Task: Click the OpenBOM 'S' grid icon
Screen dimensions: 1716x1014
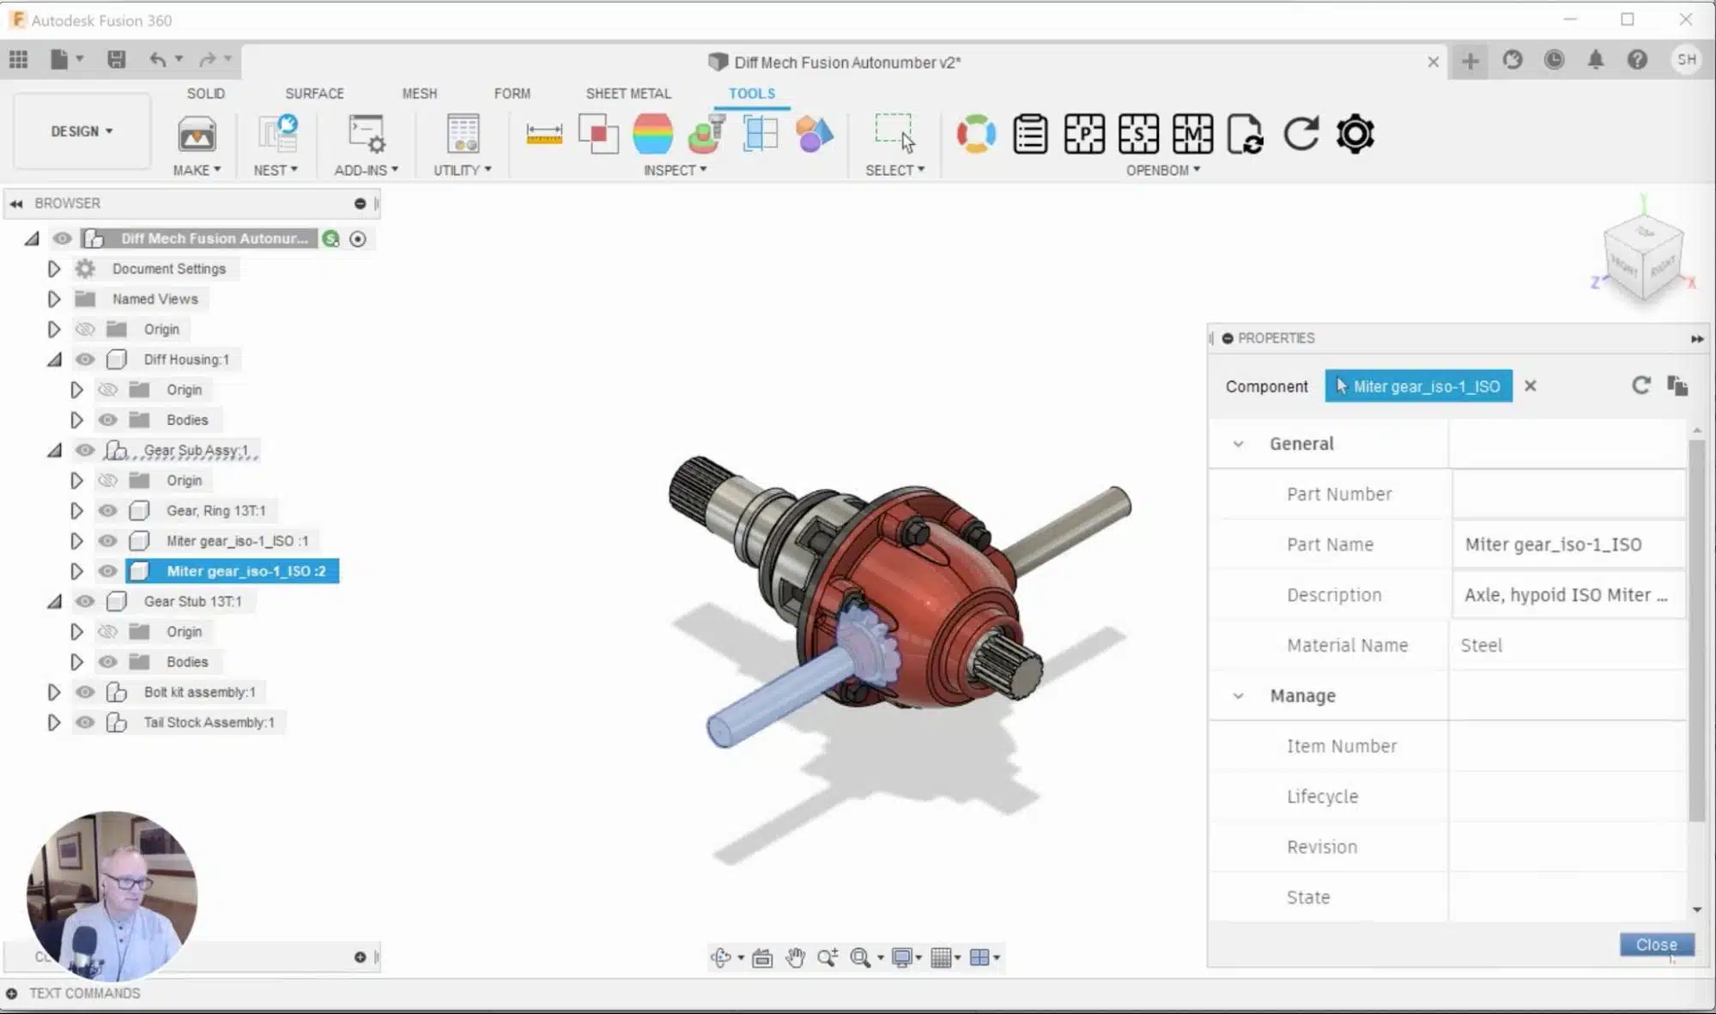Action: 1138,134
